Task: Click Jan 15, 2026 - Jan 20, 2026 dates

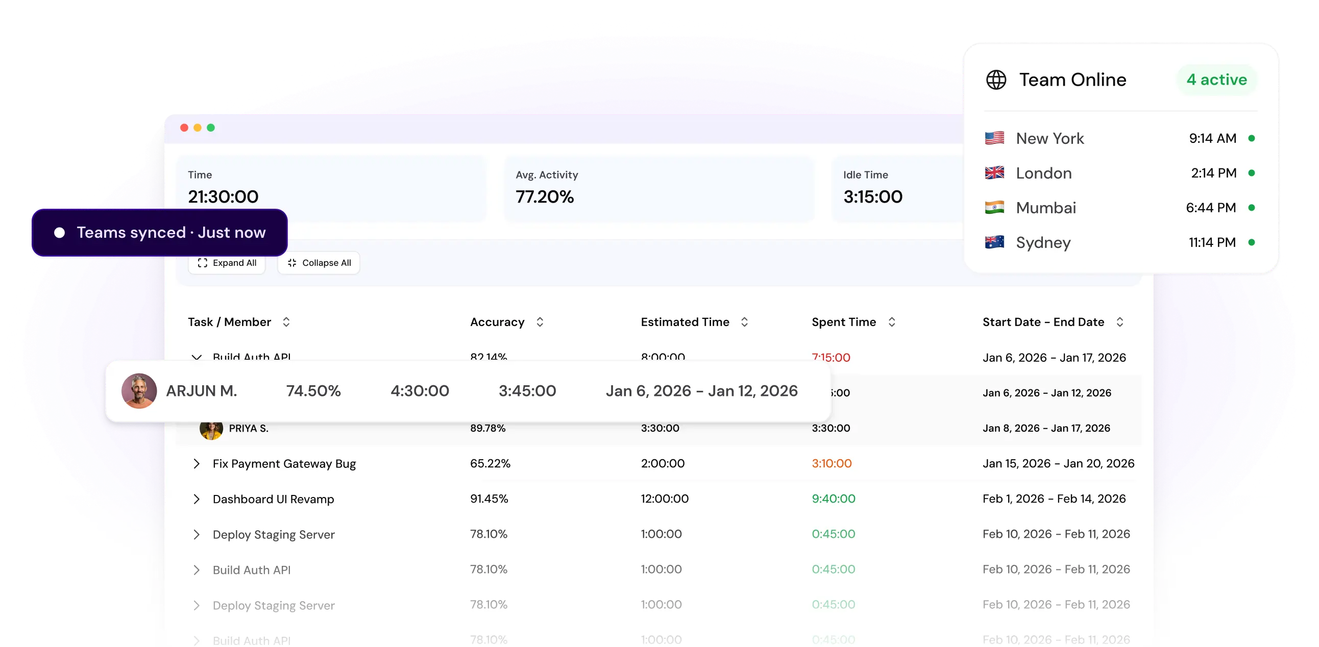Action: pos(1058,463)
